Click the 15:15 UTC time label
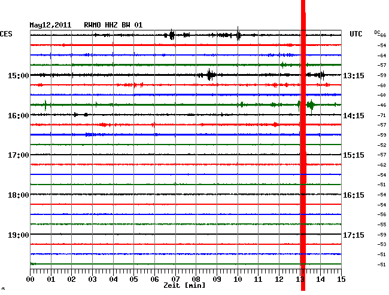Screen dimensions: 389x295 click(x=354, y=155)
